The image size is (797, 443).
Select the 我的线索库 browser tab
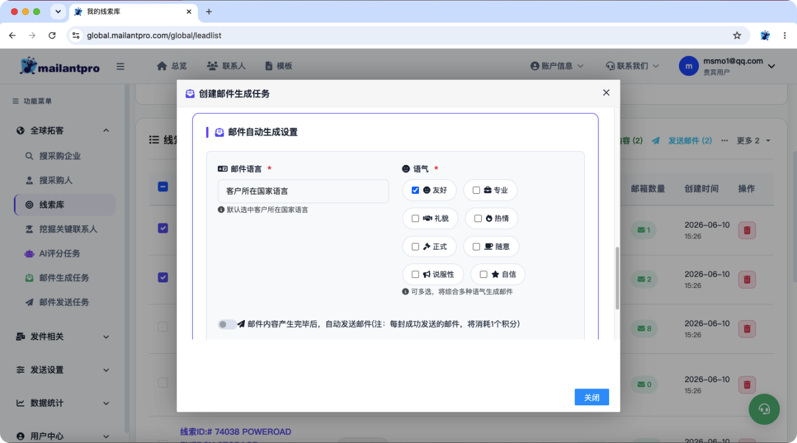133,11
